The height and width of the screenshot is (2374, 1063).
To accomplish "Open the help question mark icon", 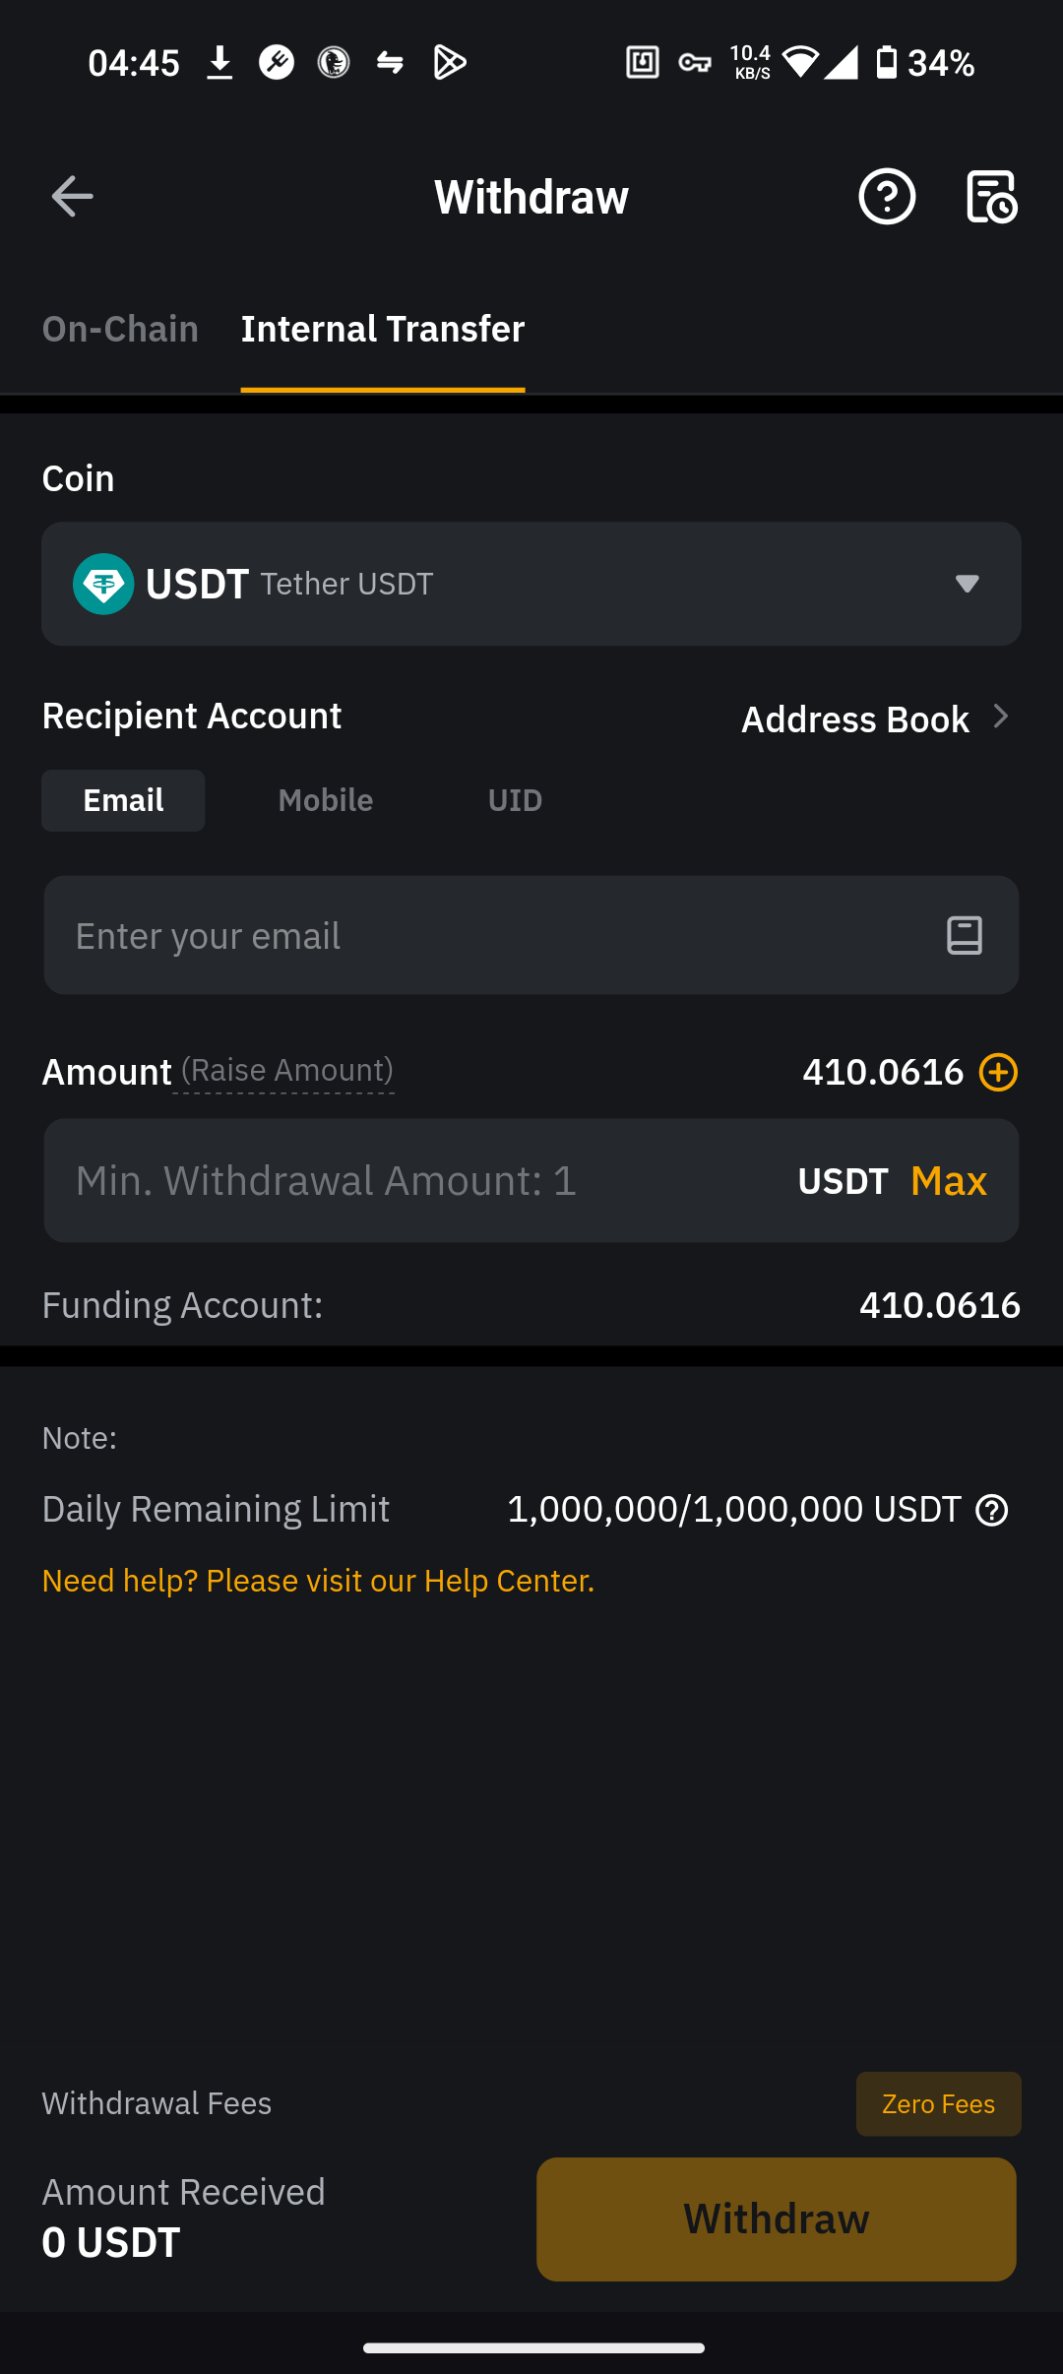I will [887, 197].
